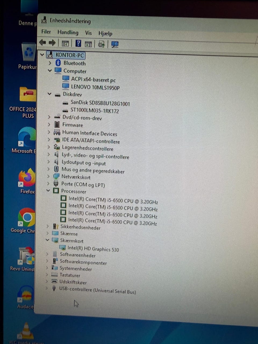Expand the USB-controllere category
The width and height of the screenshot is (258, 344).
pos(46,288)
